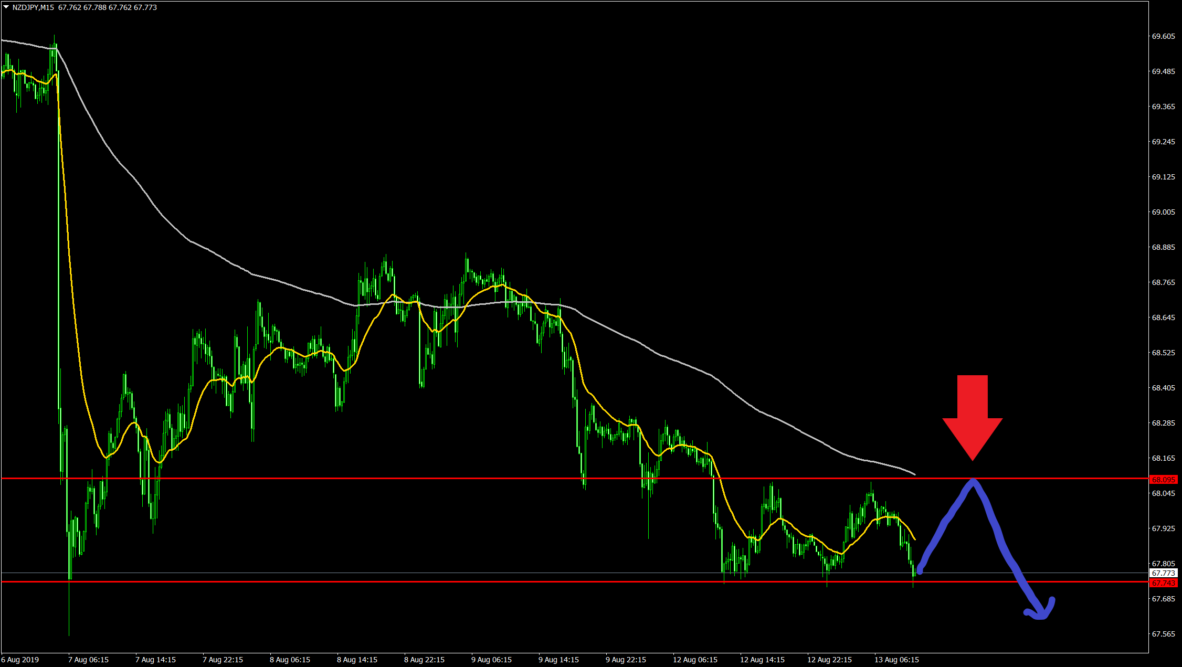Click the red 67.743 price level label
This screenshot has height=667, width=1182.
pyautogui.click(x=1163, y=583)
